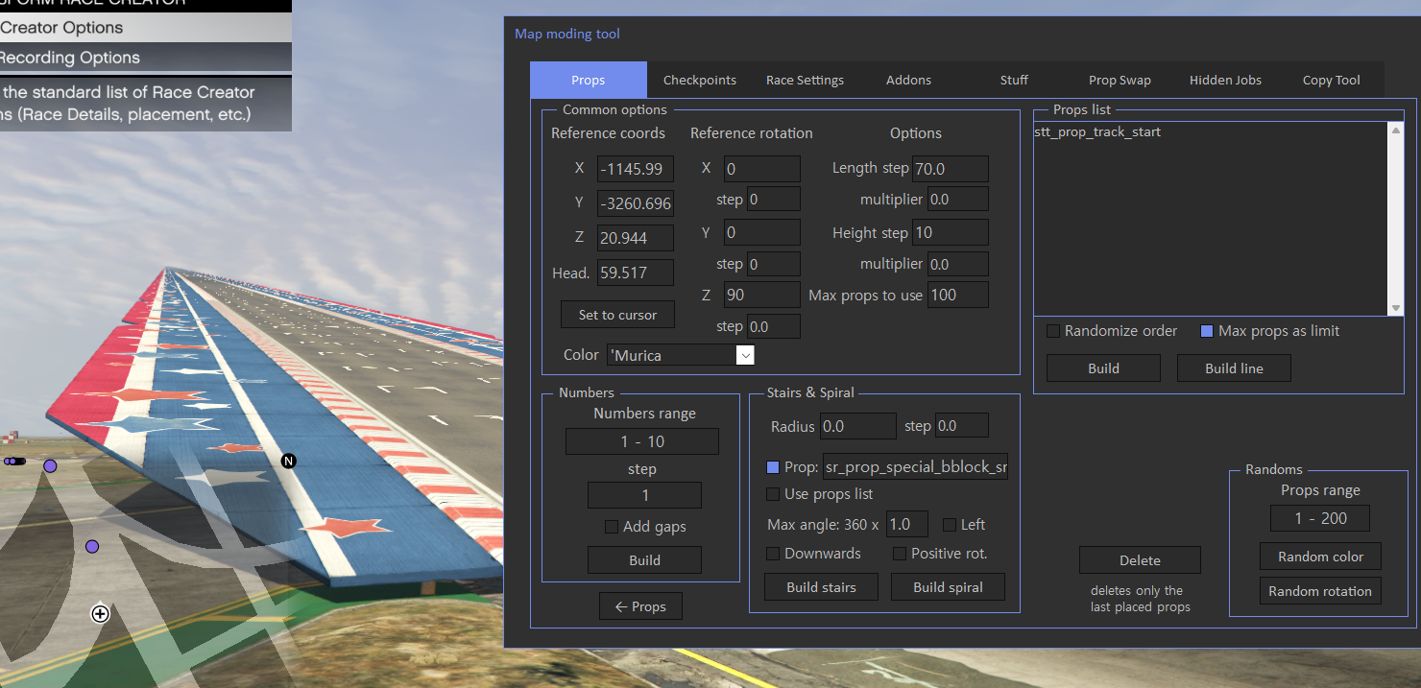Click the back arrow Props button
Screen dimensions: 1421x688
(x=640, y=606)
